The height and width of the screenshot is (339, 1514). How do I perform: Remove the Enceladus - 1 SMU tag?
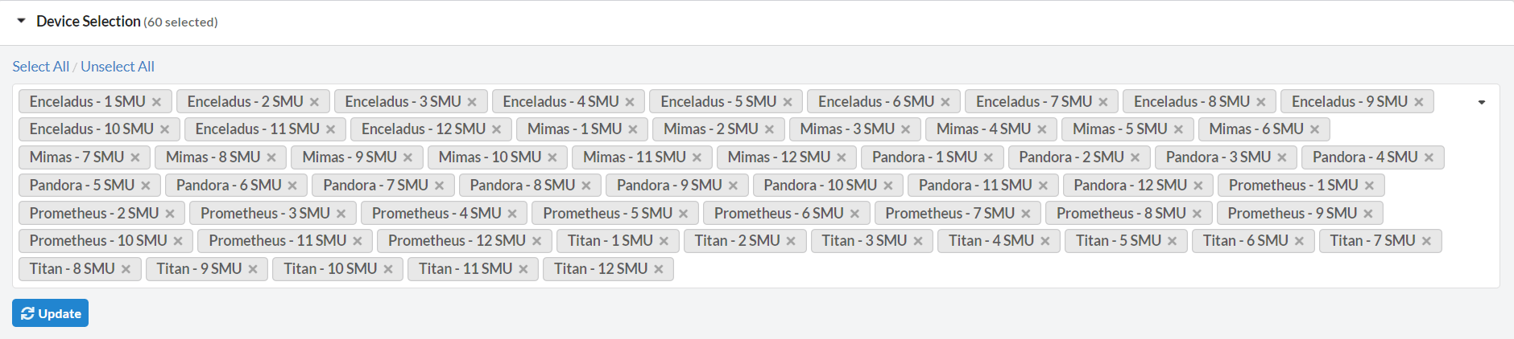click(x=157, y=102)
